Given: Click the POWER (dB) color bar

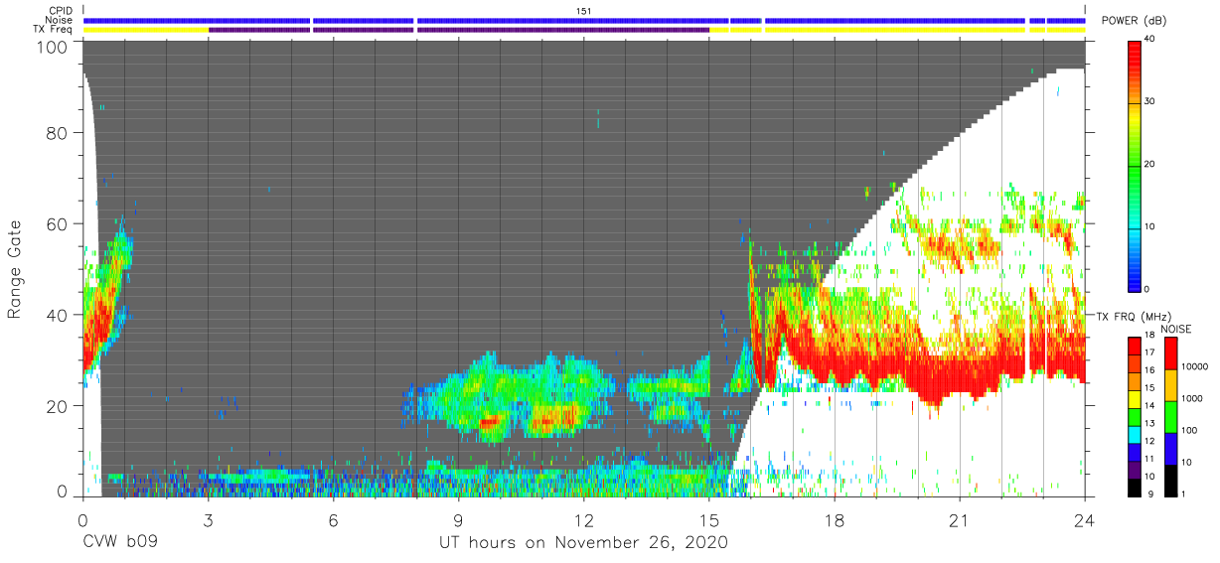Looking at the screenshot, I should click(1136, 165).
